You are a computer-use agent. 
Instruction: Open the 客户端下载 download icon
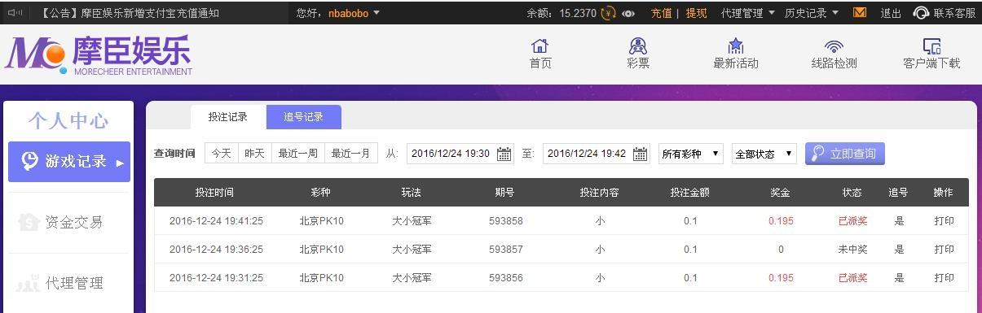point(931,46)
